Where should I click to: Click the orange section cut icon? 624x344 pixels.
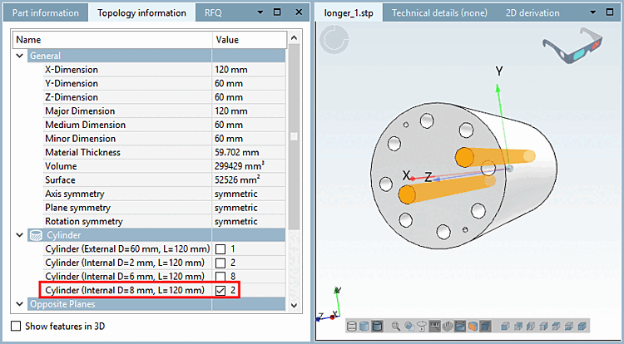coord(473,326)
